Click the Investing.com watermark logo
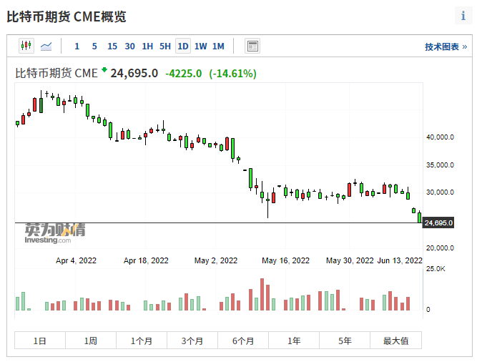The image size is (482, 362). 55,233
